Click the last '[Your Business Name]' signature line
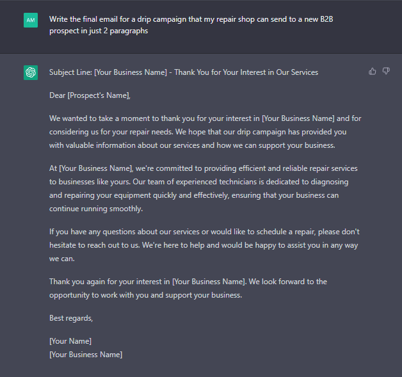402x377 pixels. tap(86, 355)
